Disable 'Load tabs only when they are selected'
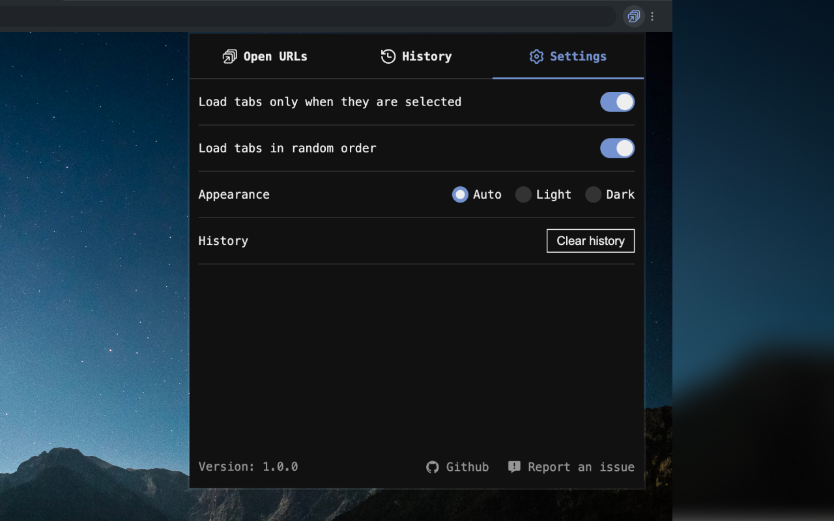The height and width of the screenshot is (521, 834). pos(617,102)
